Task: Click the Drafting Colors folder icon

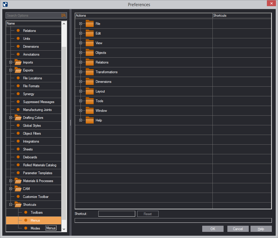Action: [18, 118]
